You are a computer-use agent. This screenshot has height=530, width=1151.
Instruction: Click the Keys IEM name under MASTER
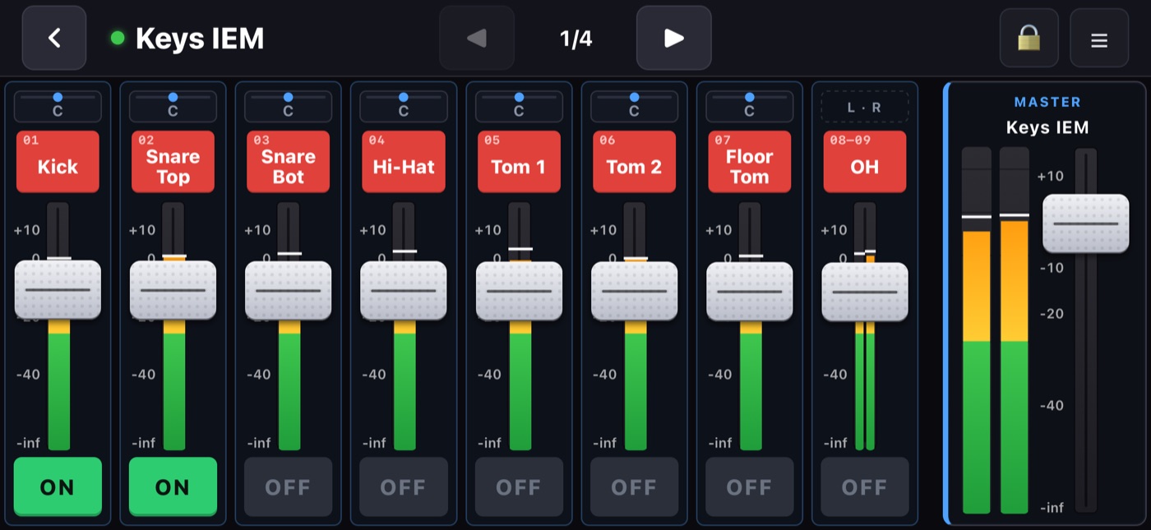(1047, 127)
